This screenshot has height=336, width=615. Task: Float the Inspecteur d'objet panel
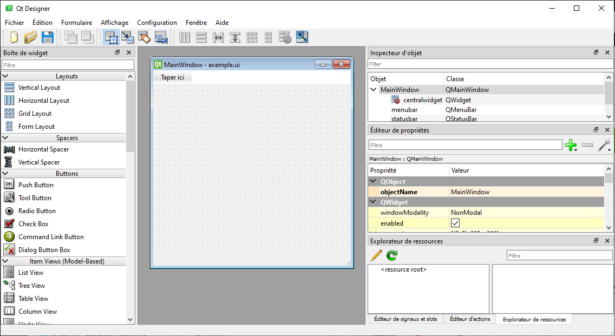pyautogui.click(x=596, y=52)
